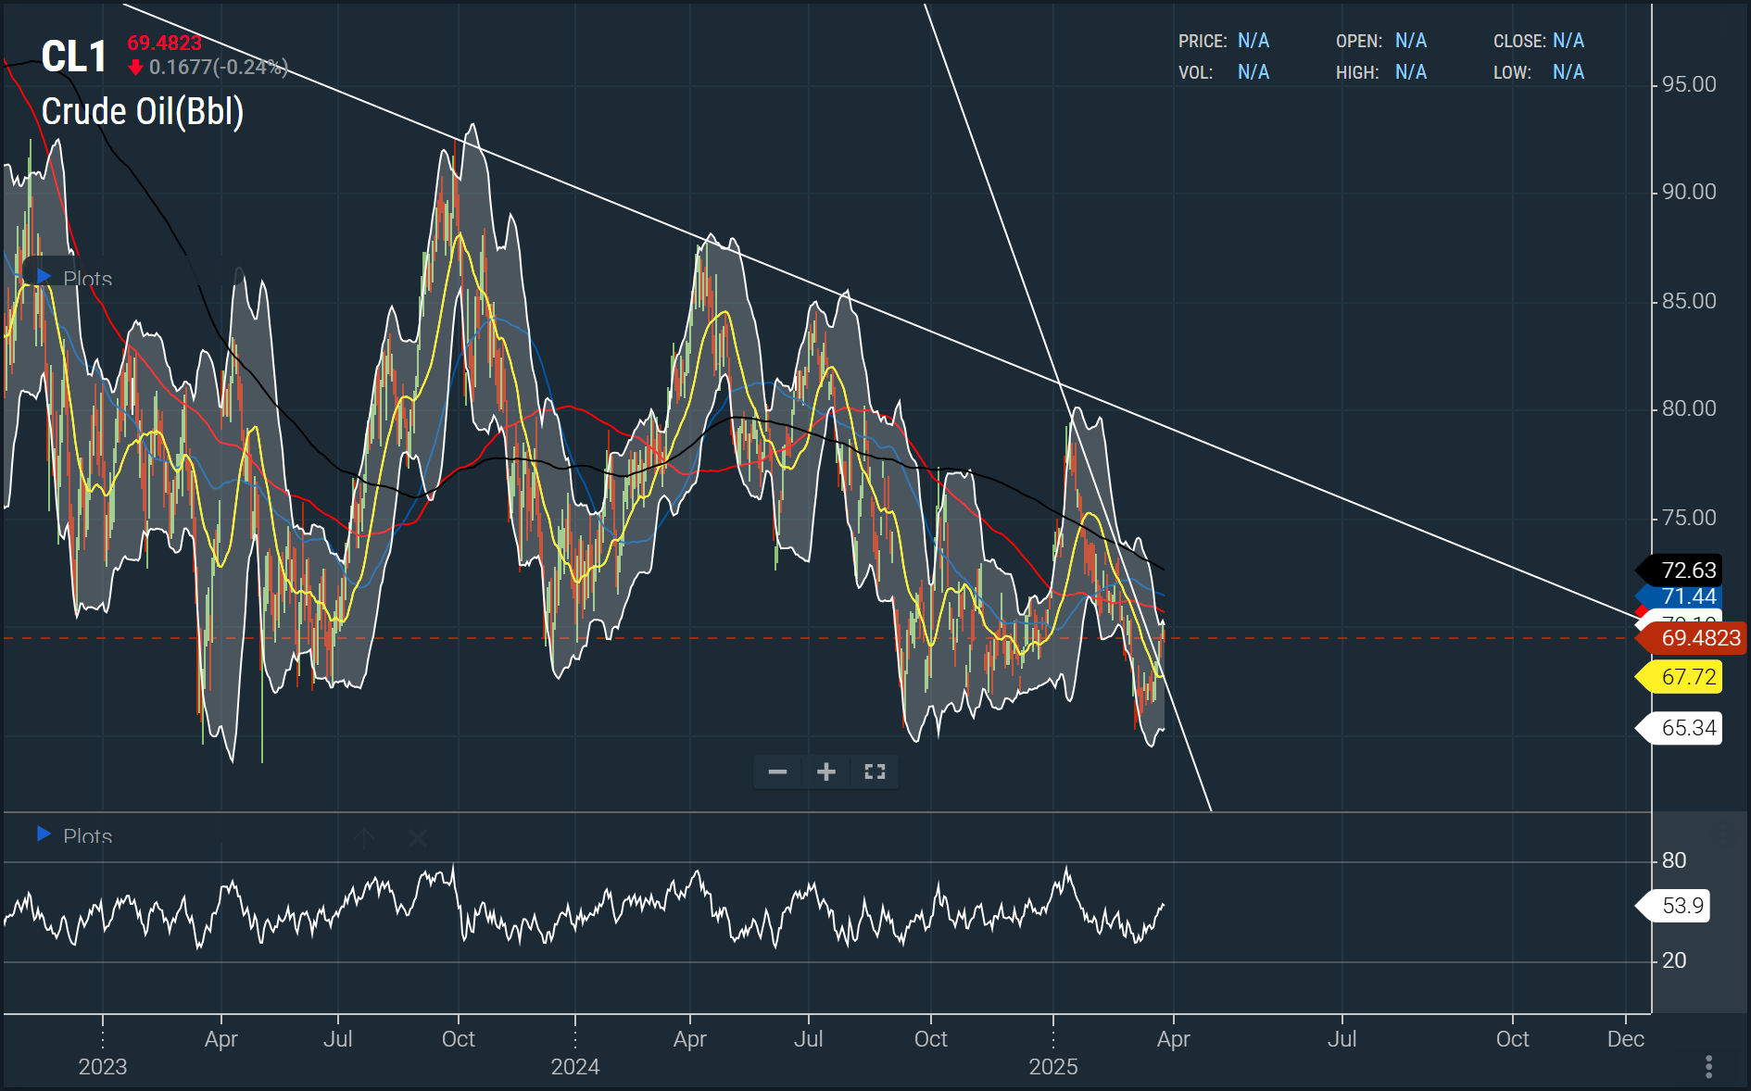
Task: Open the three-dot options menu
Action: pyautogui.click(x=1708, y=1067)
